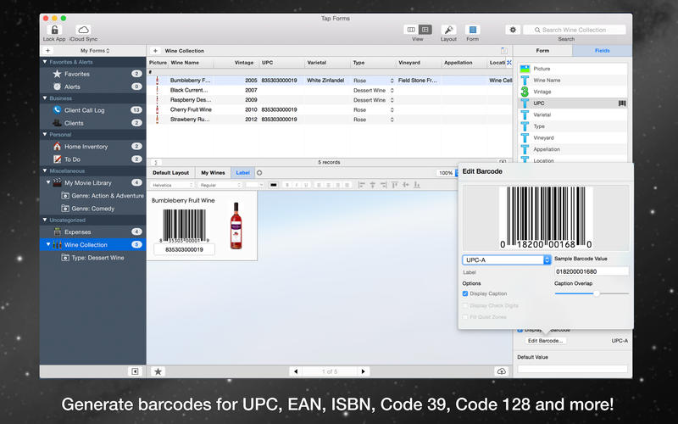Uncheck the Display Caption checkbox
This screenshot has height=424, width=678.
coord(465,293)
